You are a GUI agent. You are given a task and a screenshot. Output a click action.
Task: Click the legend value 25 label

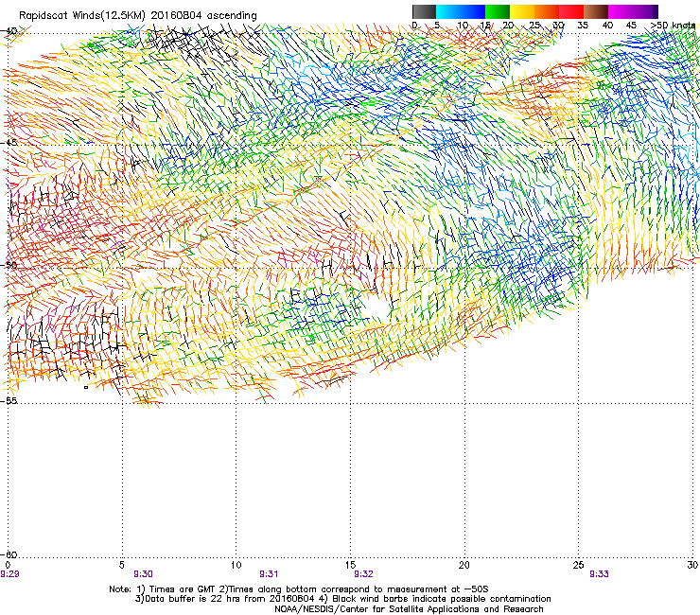click(x=534, y=26)
